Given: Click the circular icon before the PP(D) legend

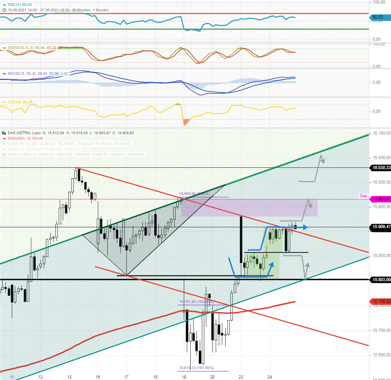Looking at the screenshot, I should pos(4,155).
